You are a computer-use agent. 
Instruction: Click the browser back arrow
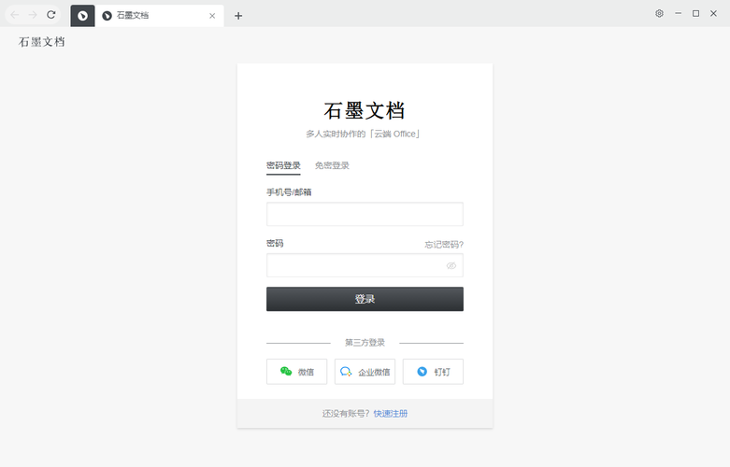pos(14,15)
